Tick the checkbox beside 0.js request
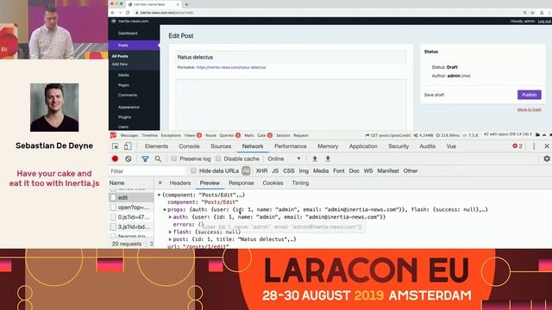552x310 pixels. pyautogui.click(x=113, y=217)
